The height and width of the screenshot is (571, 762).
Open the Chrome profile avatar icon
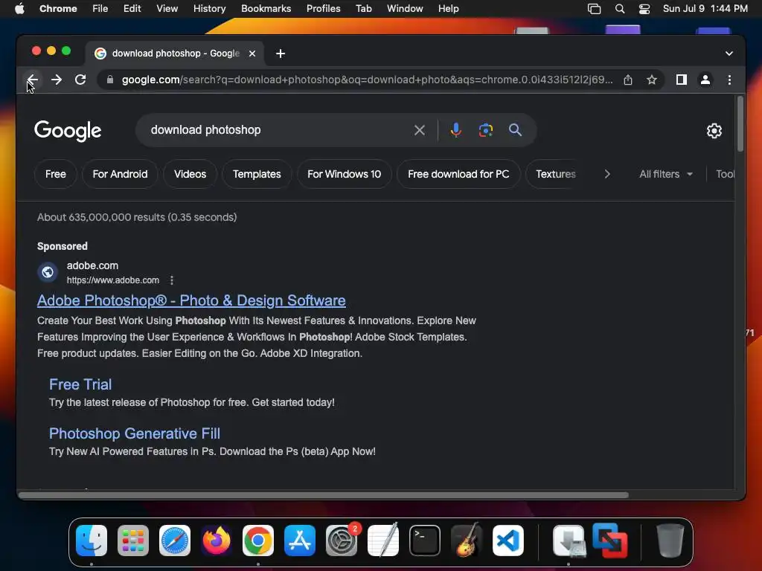point(705,80)
